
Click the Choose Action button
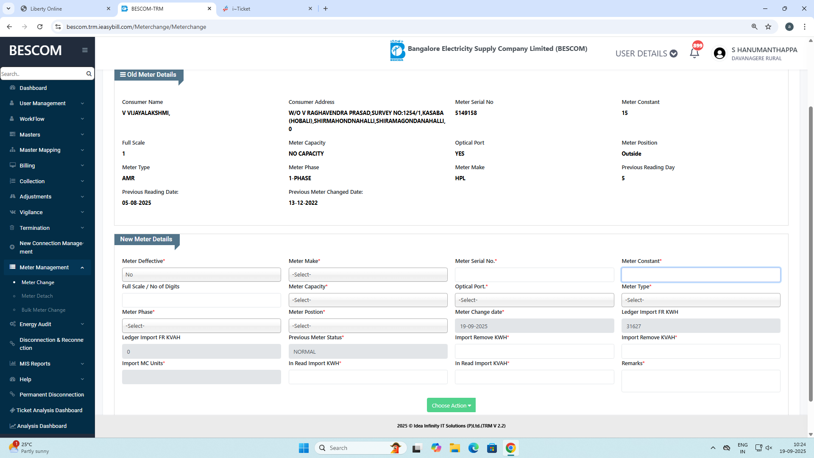click(451, 405)
